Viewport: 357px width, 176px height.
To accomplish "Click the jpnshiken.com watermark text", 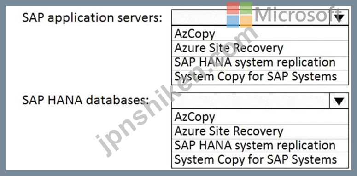I will tap(177, 92).
